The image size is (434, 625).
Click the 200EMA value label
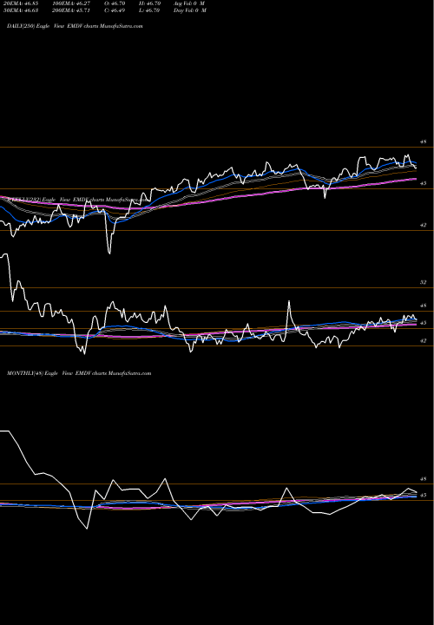[71, 10]
